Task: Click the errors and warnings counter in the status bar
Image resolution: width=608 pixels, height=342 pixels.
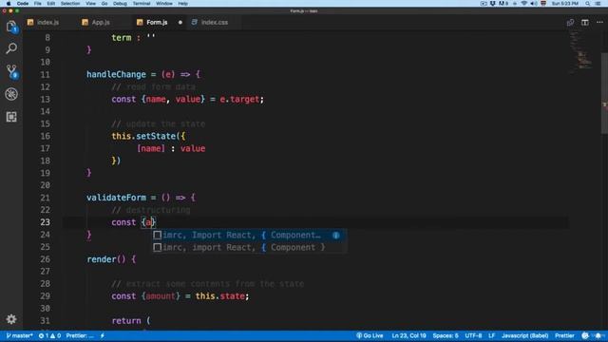Action: point(49,335)
